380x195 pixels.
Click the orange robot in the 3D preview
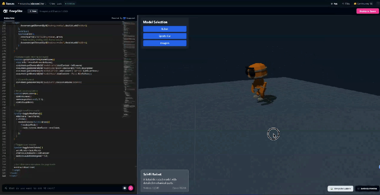(259, 81)
